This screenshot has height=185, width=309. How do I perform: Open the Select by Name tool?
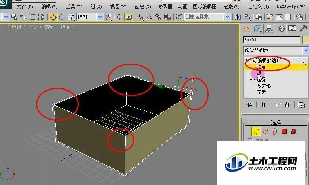pos(23,17)
